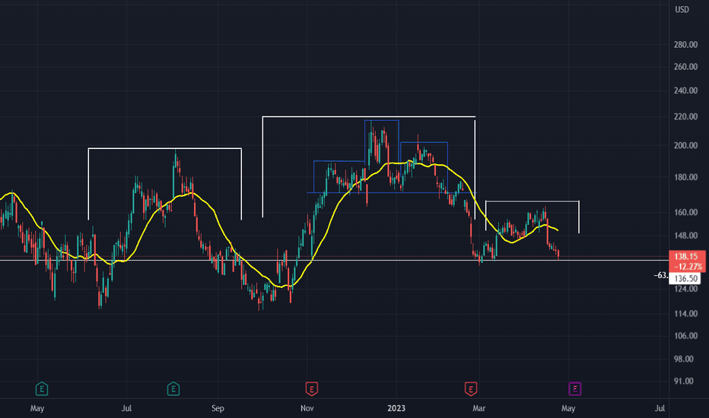Image resolution: width=709 pixels, height=418 pixels.
Task: Click the green earnings marker near August
Action: (173, 388)
